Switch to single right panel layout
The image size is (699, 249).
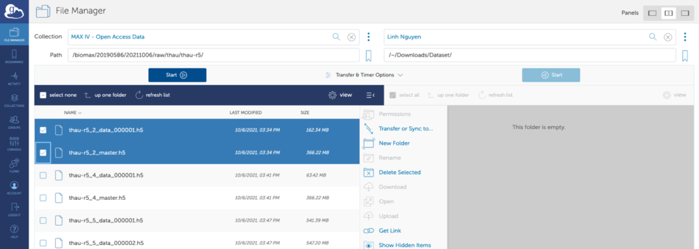coord(685,13)
